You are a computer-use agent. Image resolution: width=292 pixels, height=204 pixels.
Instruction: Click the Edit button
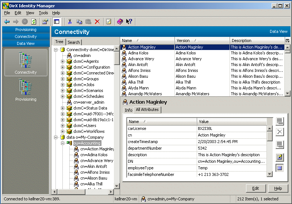[255, 188]
